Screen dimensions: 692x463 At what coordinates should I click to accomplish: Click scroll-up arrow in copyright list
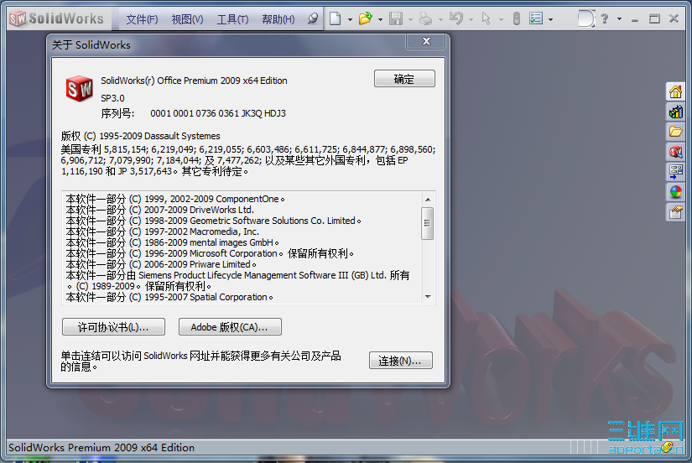427,200
